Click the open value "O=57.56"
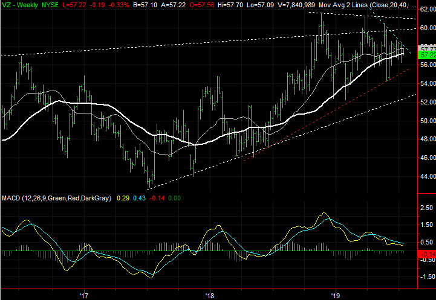Image resolution: width=436 pixels, height=300 pixels. coord(202,5)
